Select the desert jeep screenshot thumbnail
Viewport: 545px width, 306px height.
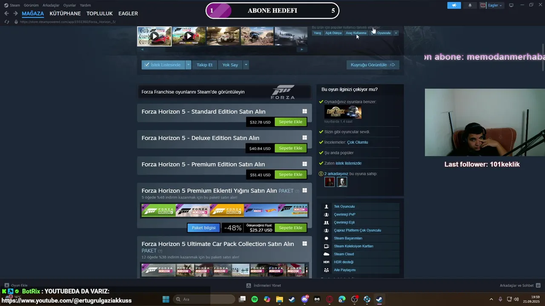(x=257, y=36)
